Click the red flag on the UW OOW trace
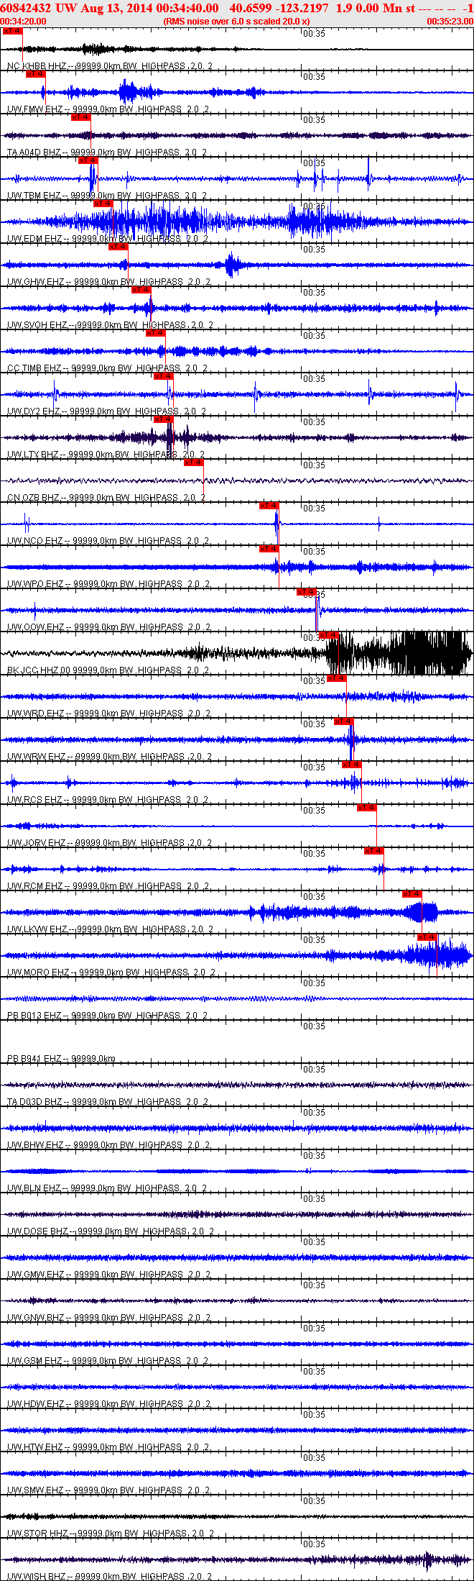The image size is (474, 1581). (307, 592)
